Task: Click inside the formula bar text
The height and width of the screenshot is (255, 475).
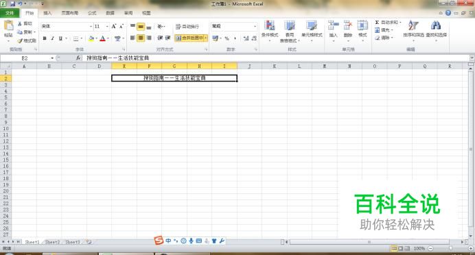Action: click(x=117, y=58)
